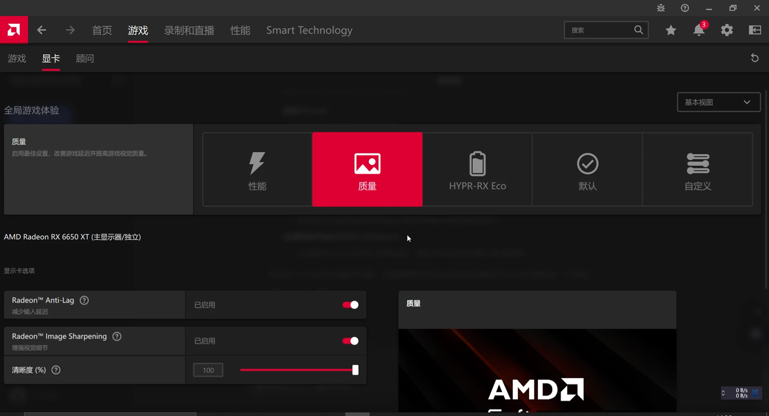This screenshot has width=769, height=416.
Task: Switch to the 显卡 sub-tab
Action: click(50, 59)
